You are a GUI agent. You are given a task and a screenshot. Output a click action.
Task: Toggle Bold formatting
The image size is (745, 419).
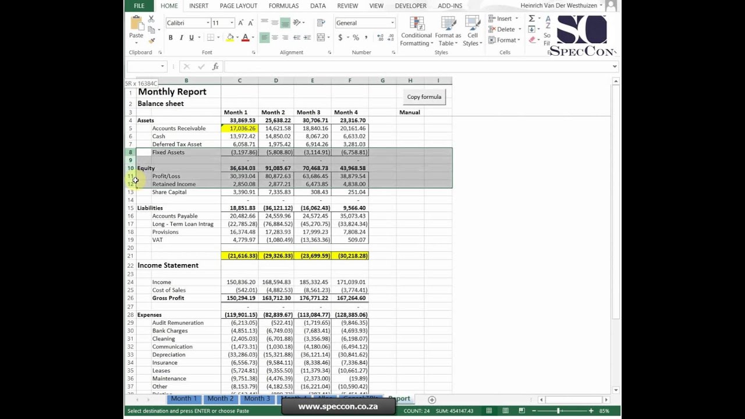coord(171,38)
